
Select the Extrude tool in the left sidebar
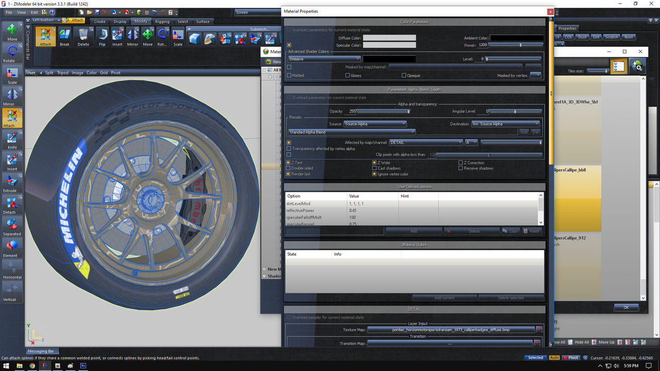coord(12,183)
